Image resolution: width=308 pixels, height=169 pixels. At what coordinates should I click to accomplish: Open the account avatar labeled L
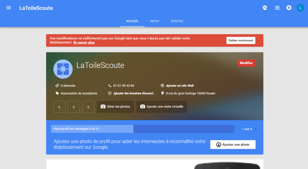pyautogui.click(x=300, y=8)
